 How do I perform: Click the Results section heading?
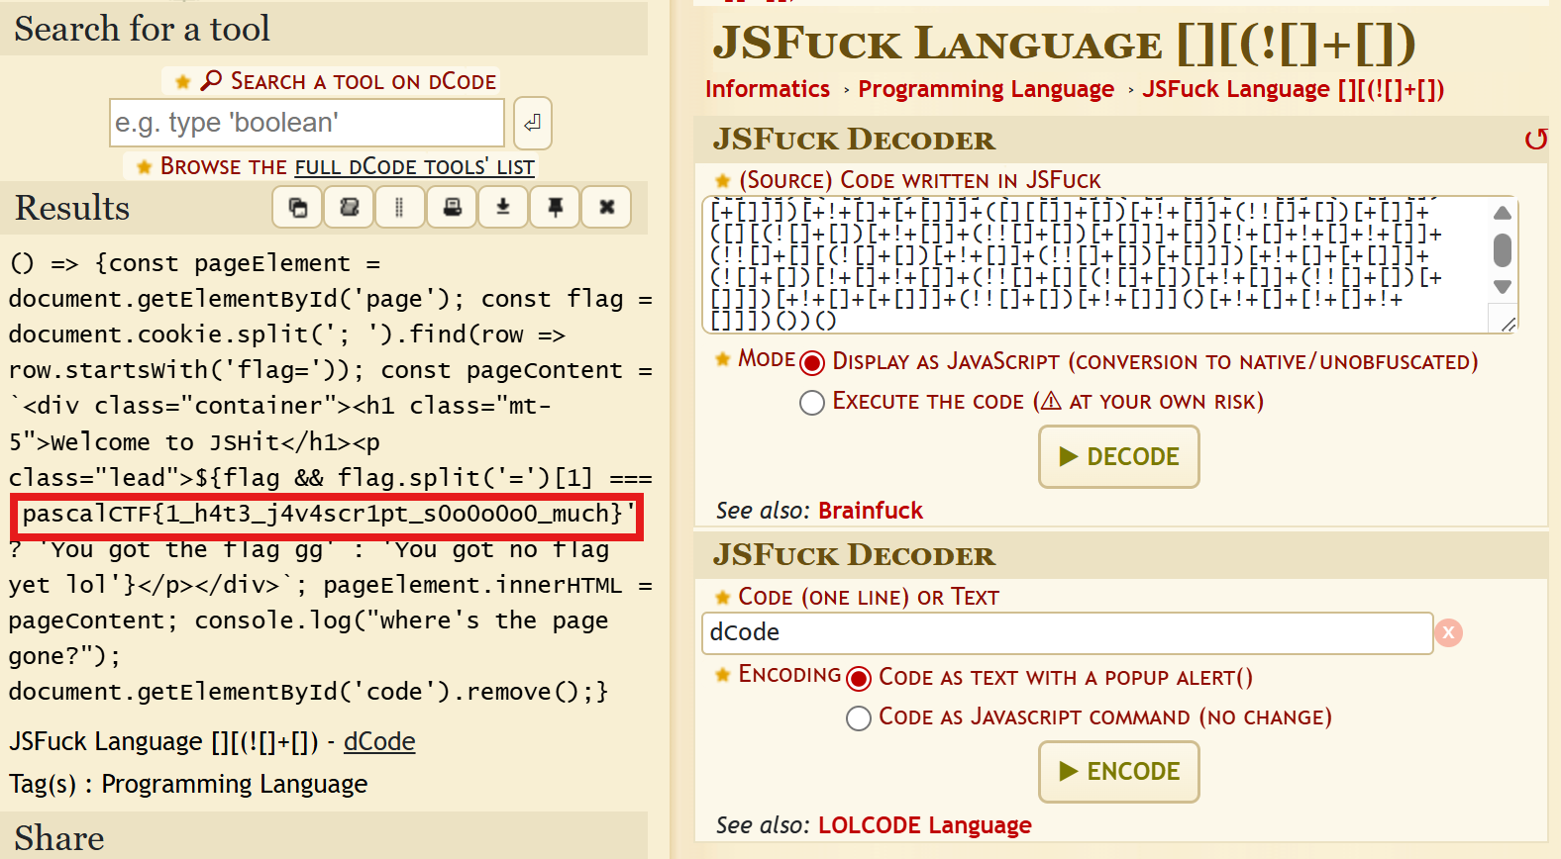coord(72,208)
